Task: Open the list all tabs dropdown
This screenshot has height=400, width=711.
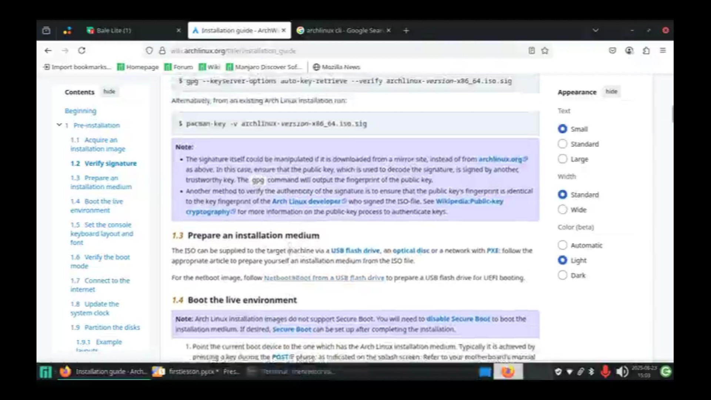Action: pyautogui.click(x=595, y=30)
